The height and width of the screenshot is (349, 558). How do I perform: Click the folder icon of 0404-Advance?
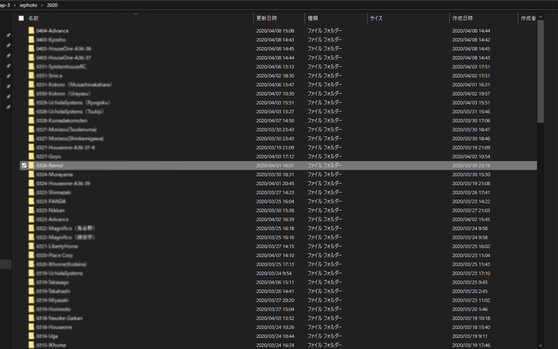point(31,31)
